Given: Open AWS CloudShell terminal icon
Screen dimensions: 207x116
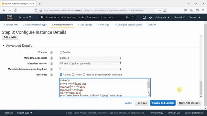Looking at the screenshot, I should tap(144, 17).
